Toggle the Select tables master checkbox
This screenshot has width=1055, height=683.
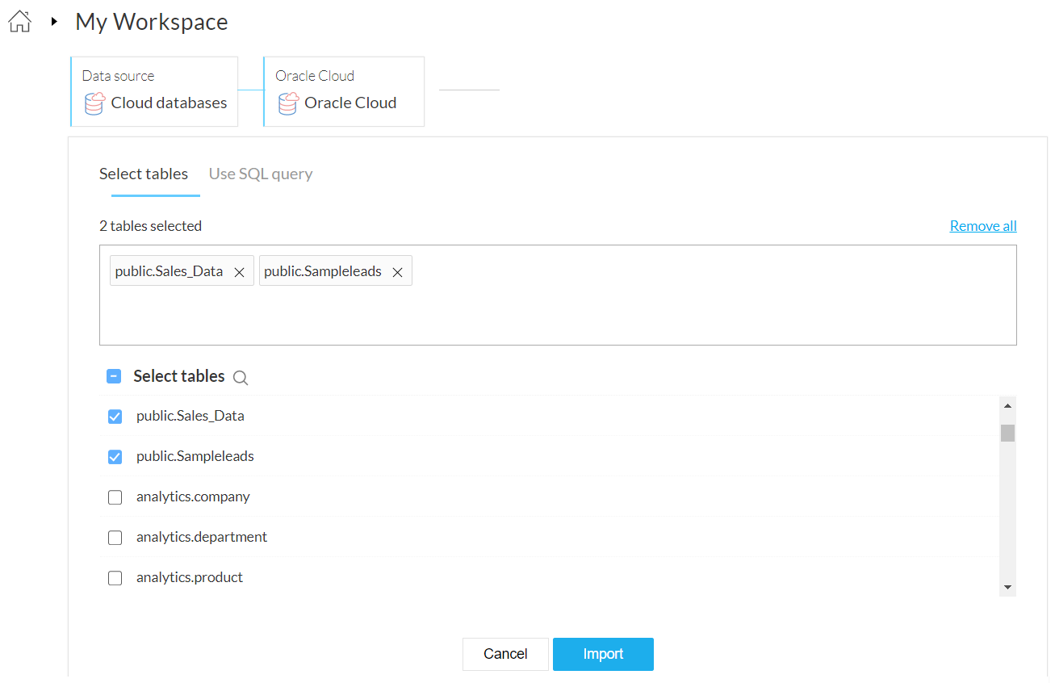pos(114,376)
